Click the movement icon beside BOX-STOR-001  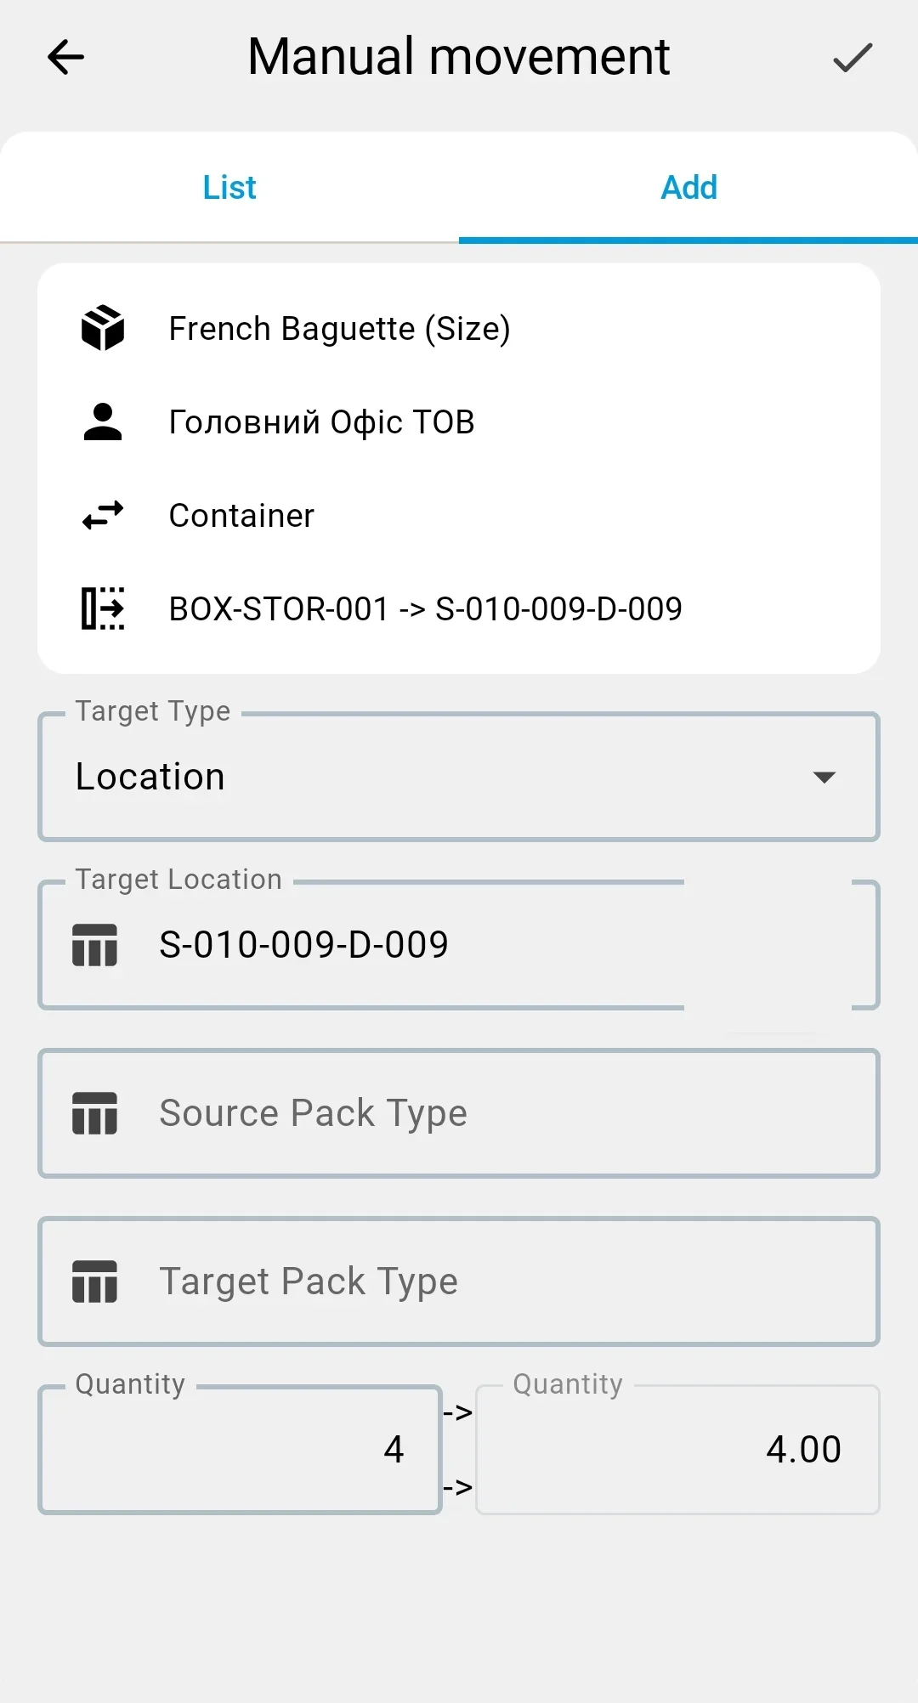[103, 608]
